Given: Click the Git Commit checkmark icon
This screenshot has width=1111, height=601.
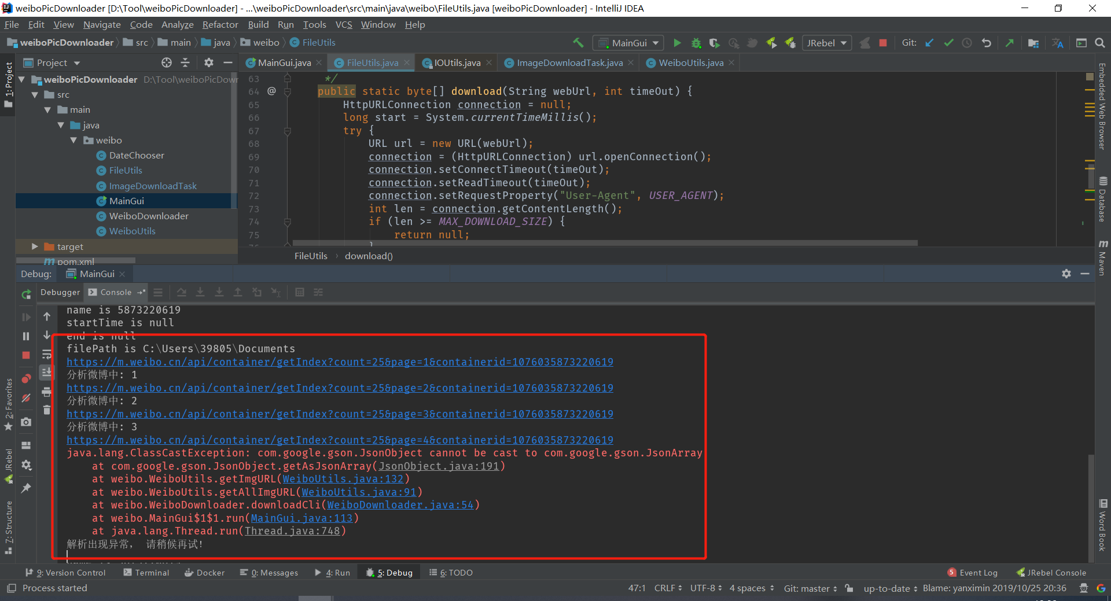Looking at the screenshot, I should 948,43.
